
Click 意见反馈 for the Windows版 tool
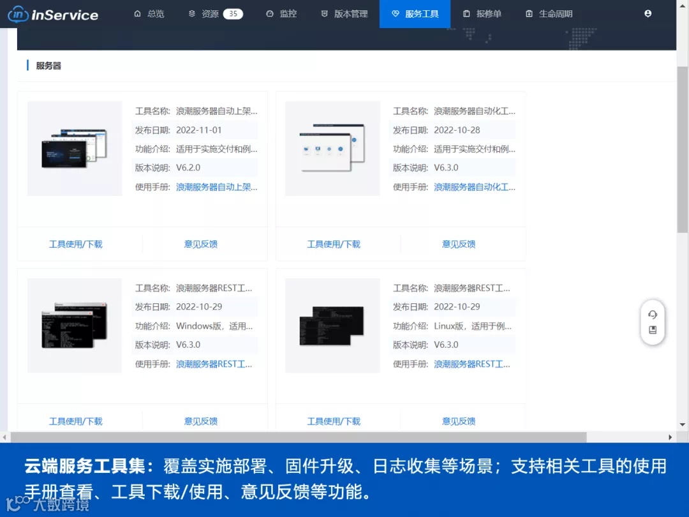point(201,421)
